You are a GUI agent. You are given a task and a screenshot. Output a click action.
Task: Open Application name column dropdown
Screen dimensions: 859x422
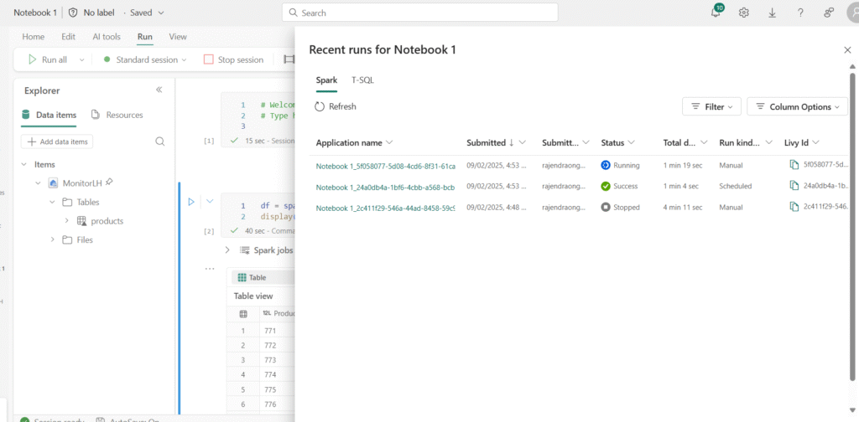tap(389, 142)
